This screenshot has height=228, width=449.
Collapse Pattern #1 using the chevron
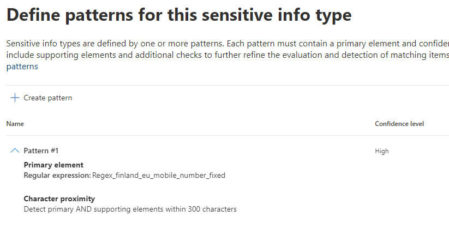[x=15, y=151]
